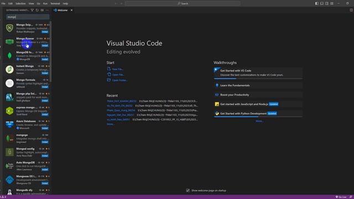Open Go Live in status bar
Screen dimensions: 354x199
pyautogui.click(x=341, y=197)
